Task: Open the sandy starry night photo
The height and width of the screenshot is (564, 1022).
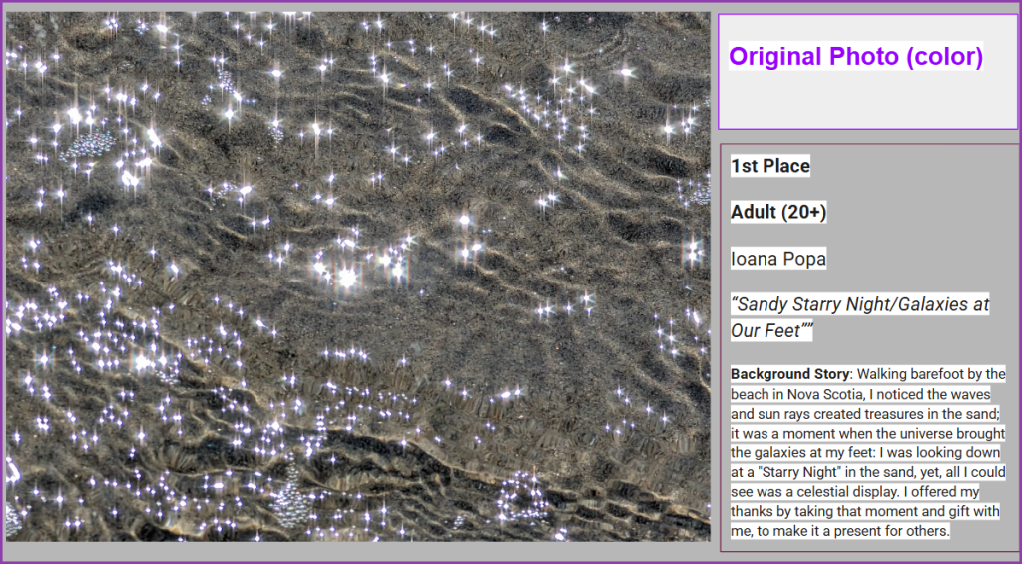Action: tap(357, 277)
